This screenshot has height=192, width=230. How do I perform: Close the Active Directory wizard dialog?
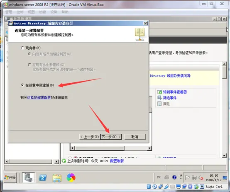(x=145, y=23)
